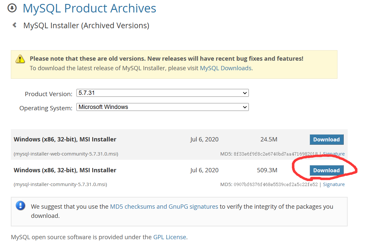The width and height of the screenshot is (368, 252).
Task: Open the Operating System dropdown
Action: tap(162, 107)
